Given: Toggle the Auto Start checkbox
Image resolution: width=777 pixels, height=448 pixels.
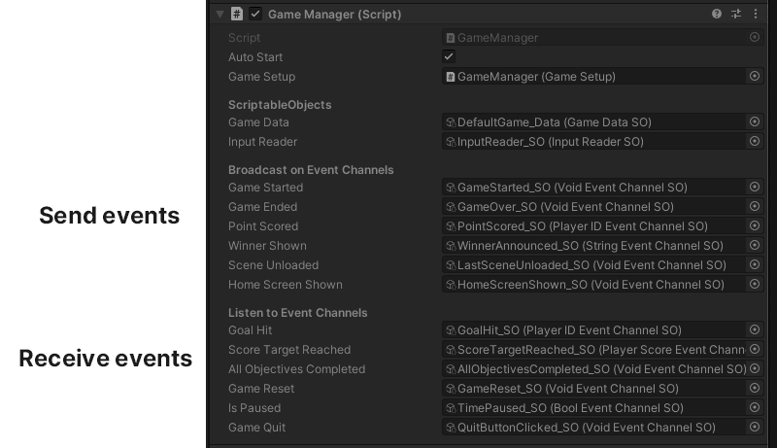Looking at the screenshot, I should [449, 57].
